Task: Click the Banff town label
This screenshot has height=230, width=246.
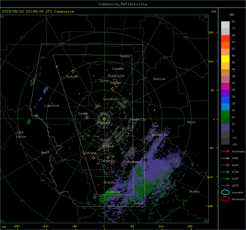Action: pyautogui.click(x=45, y=152)
